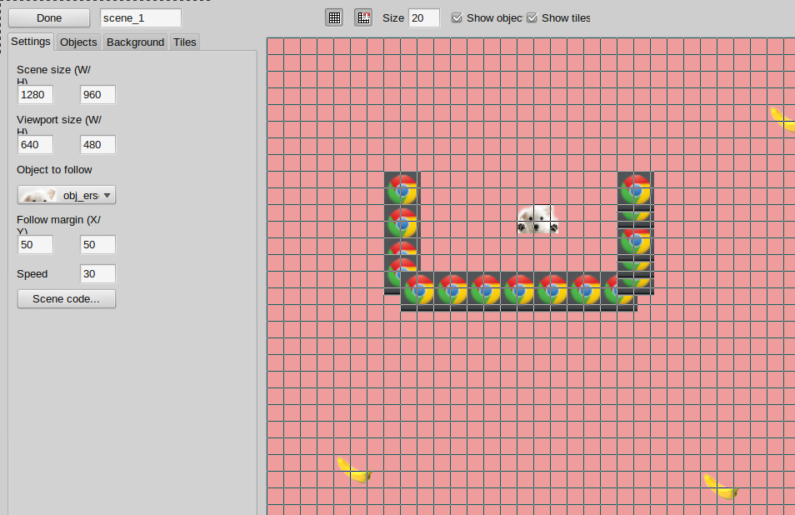This screenshot has height=515, width=795.
Task: Open the Scene code editor button
Action: [x=67, y=298]
